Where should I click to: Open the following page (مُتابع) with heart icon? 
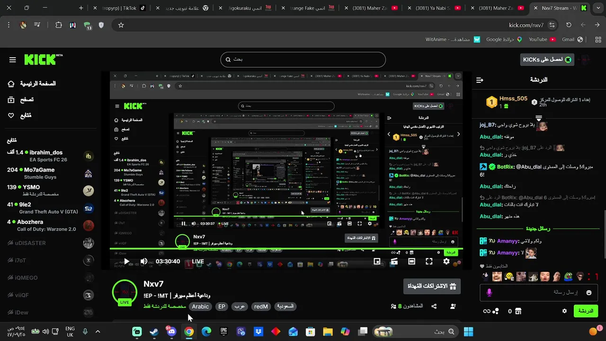click(x=20, y=116)
